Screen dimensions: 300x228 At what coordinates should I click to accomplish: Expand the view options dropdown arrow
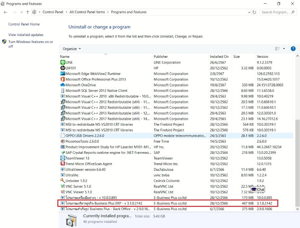(284, 49)
